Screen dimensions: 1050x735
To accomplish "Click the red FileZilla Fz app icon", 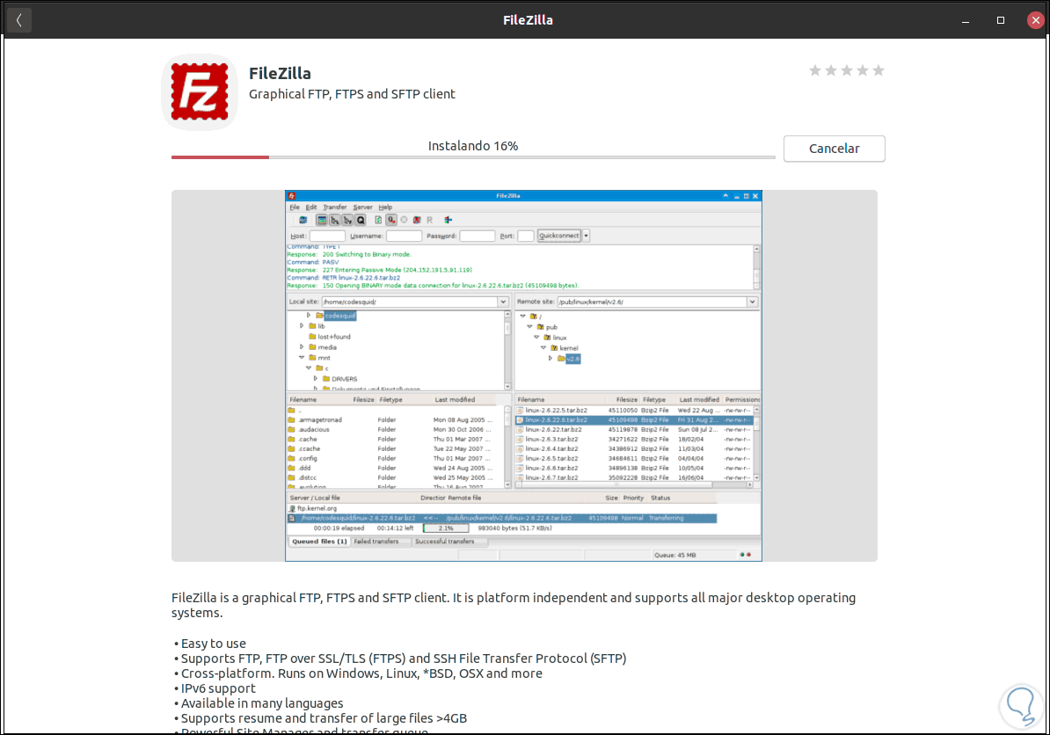I will (200, 91).
